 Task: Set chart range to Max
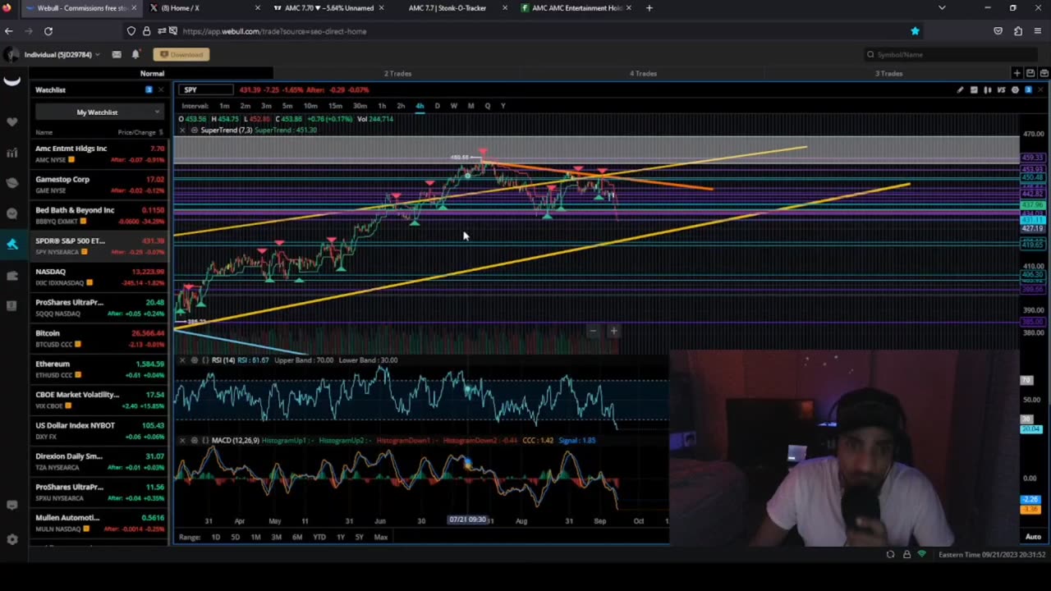[381, 537]
